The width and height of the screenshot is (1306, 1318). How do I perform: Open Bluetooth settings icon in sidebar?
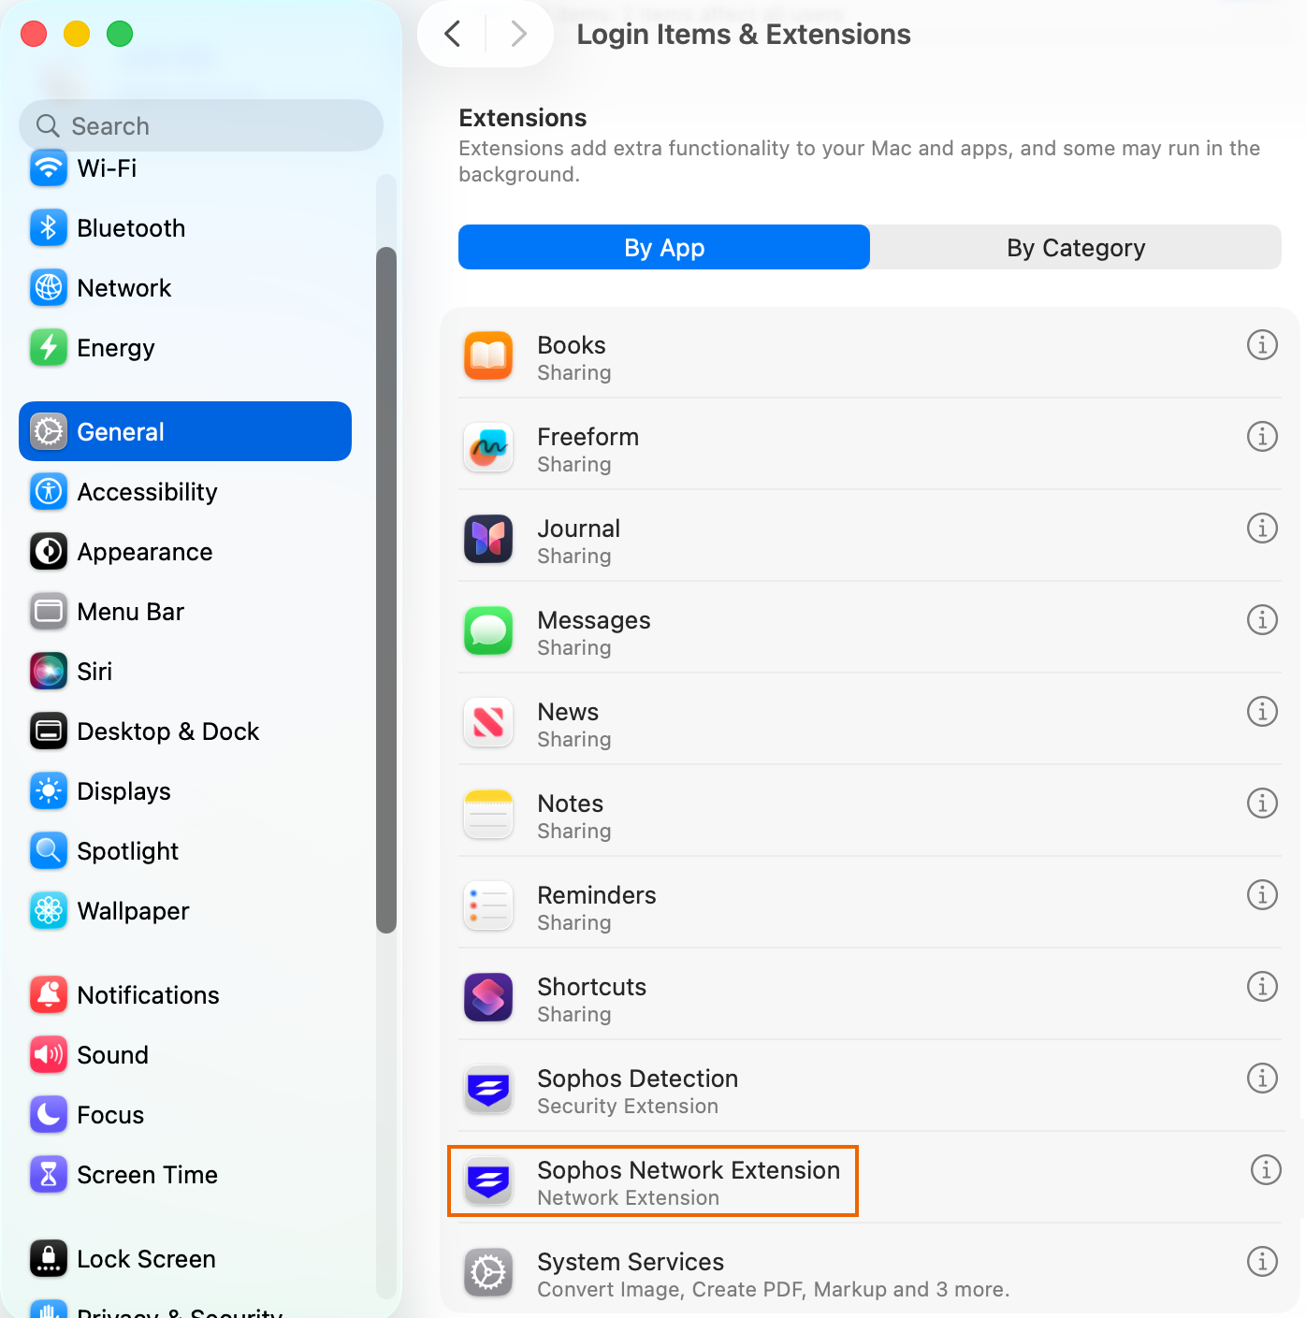tap(49, 228)
